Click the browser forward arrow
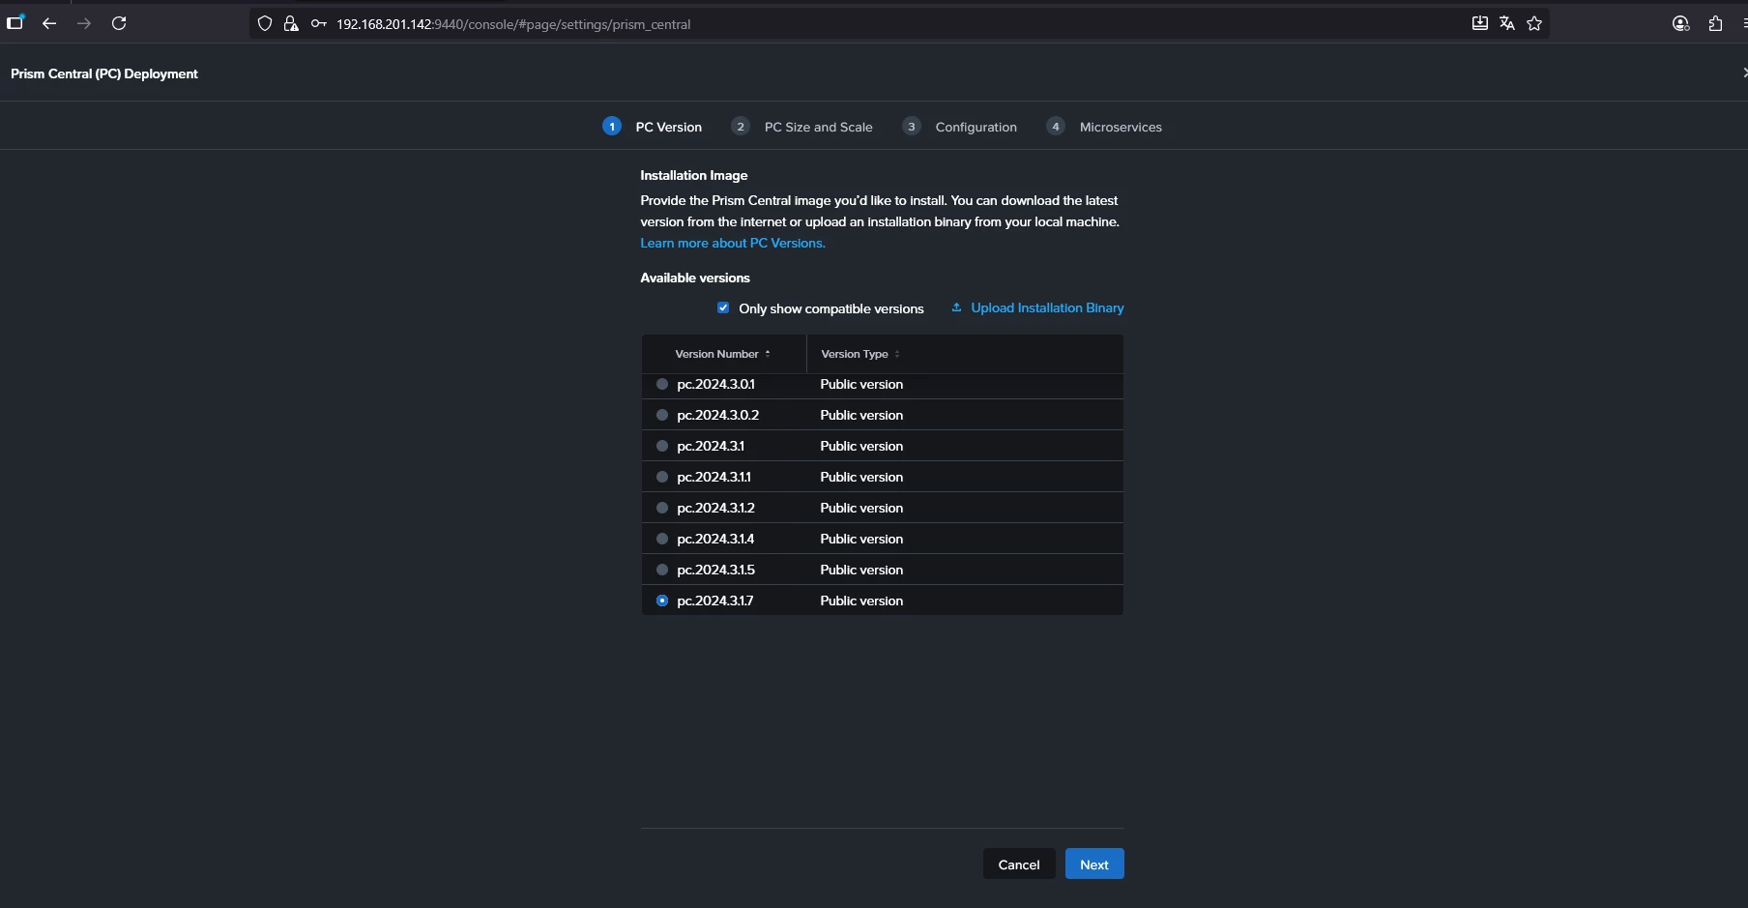Image resolution: width=1748 pixels, height=908 pixels. (x=84, y=23)
